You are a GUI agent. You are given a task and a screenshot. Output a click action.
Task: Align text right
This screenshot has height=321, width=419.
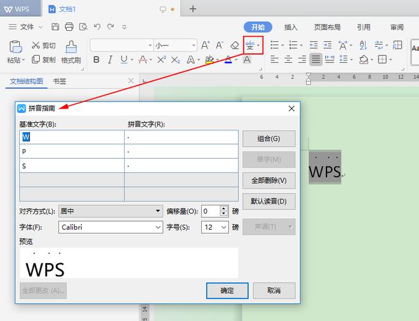302,59
